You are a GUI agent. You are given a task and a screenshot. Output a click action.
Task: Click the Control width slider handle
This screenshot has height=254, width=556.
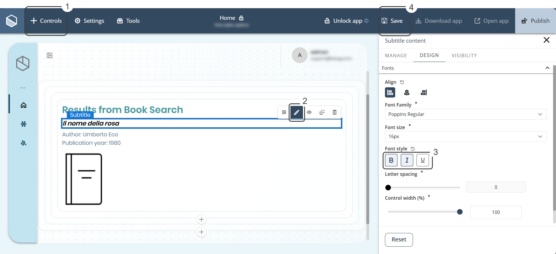(460, 212)
